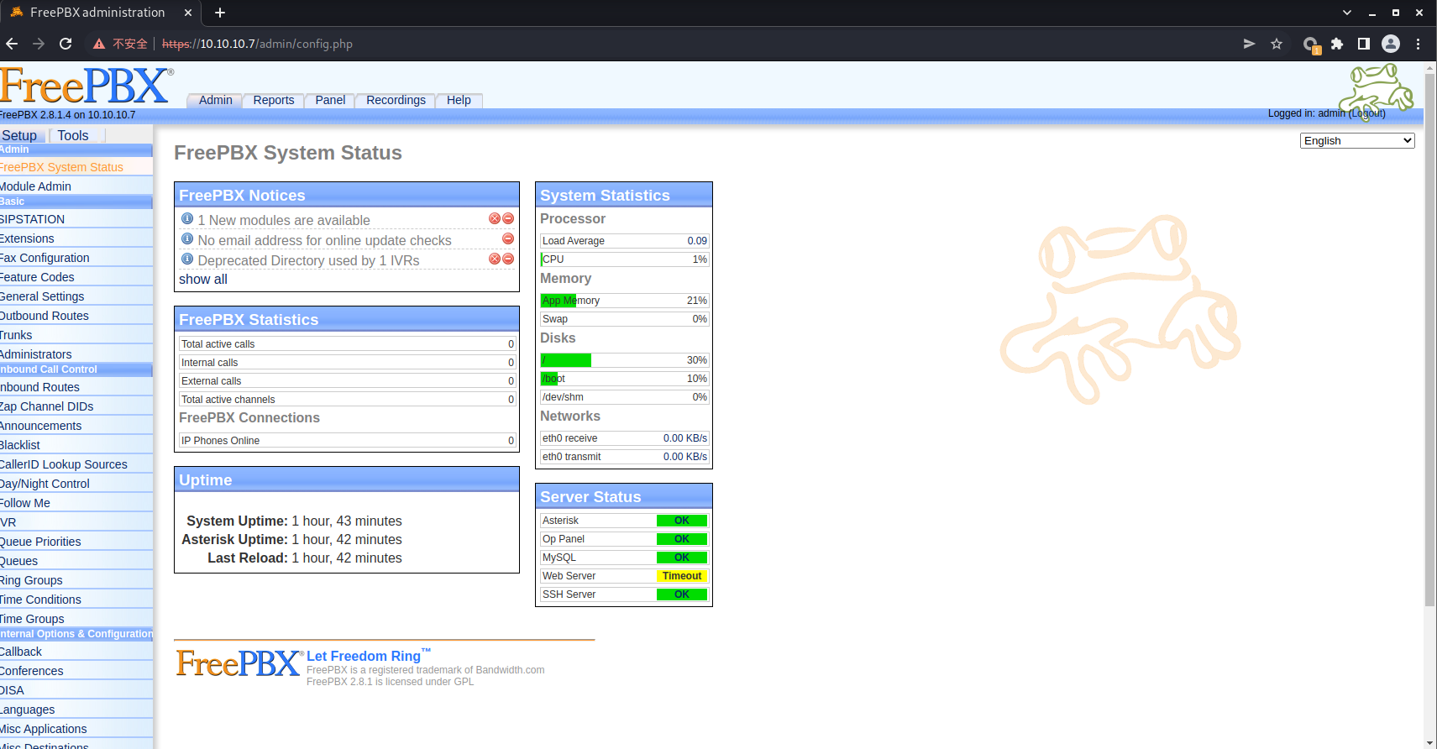This screenshot has height=749, width=1437.
Task: Click info icon beside New modules notice
Action: [x=187, y=218]
